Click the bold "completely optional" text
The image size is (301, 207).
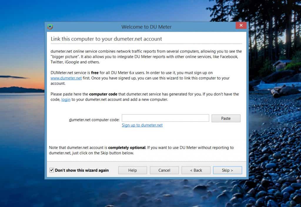click(127, 148)
